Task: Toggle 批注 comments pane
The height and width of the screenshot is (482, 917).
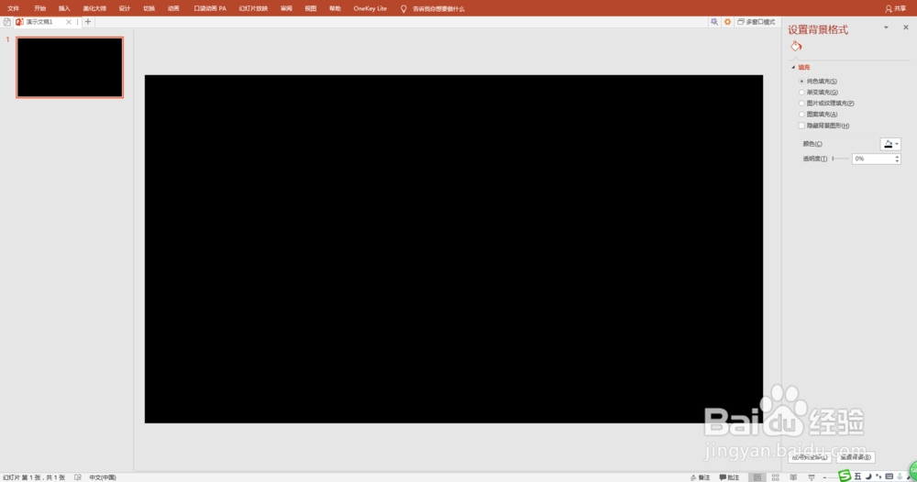Action: click(x=729, y=477)
